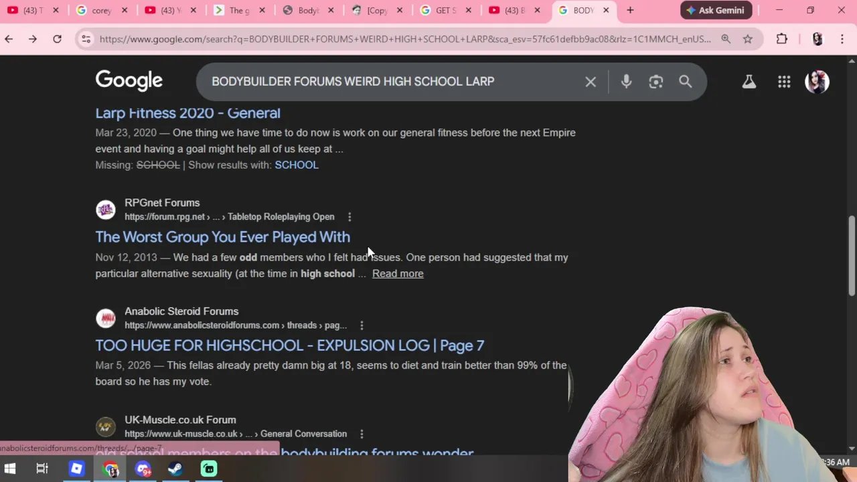Image resolution: width=857 pixels, height=482 pixels.
Task: Open the Chrome three-dot menu
Action: [x=842, y=39]
